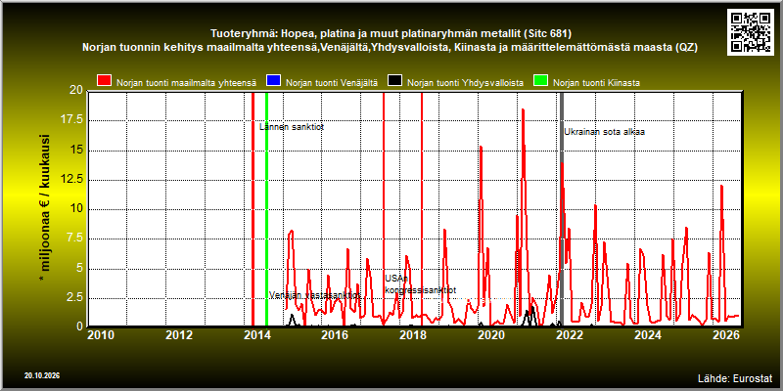Click the x-axis label '2020'
This screenshot has width=783, height=391.
click(491, 335)
